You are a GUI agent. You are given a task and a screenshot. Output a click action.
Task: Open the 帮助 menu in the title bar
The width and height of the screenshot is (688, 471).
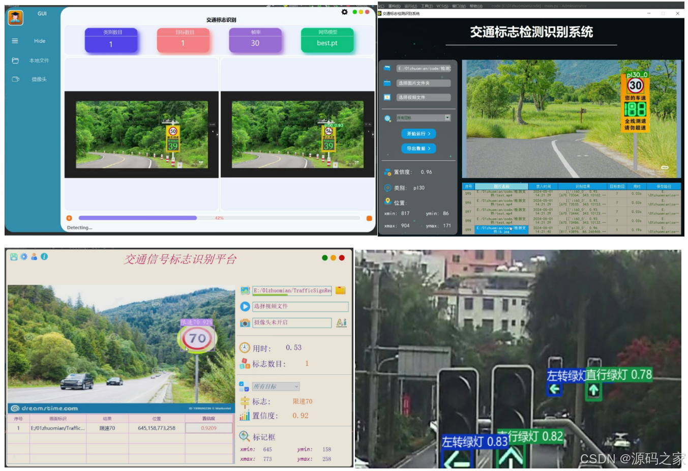pyautogui.click(x=476, y=5)
